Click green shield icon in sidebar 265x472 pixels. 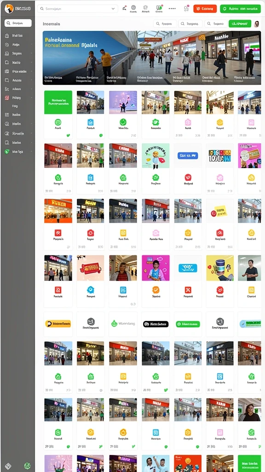point(7,152)
